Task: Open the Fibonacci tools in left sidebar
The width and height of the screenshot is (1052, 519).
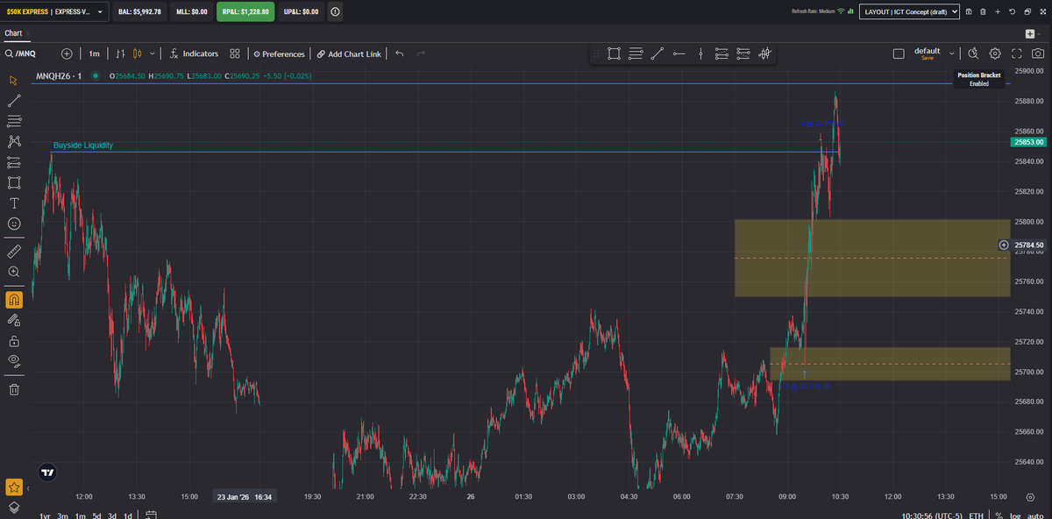Action: click(13, 121)
